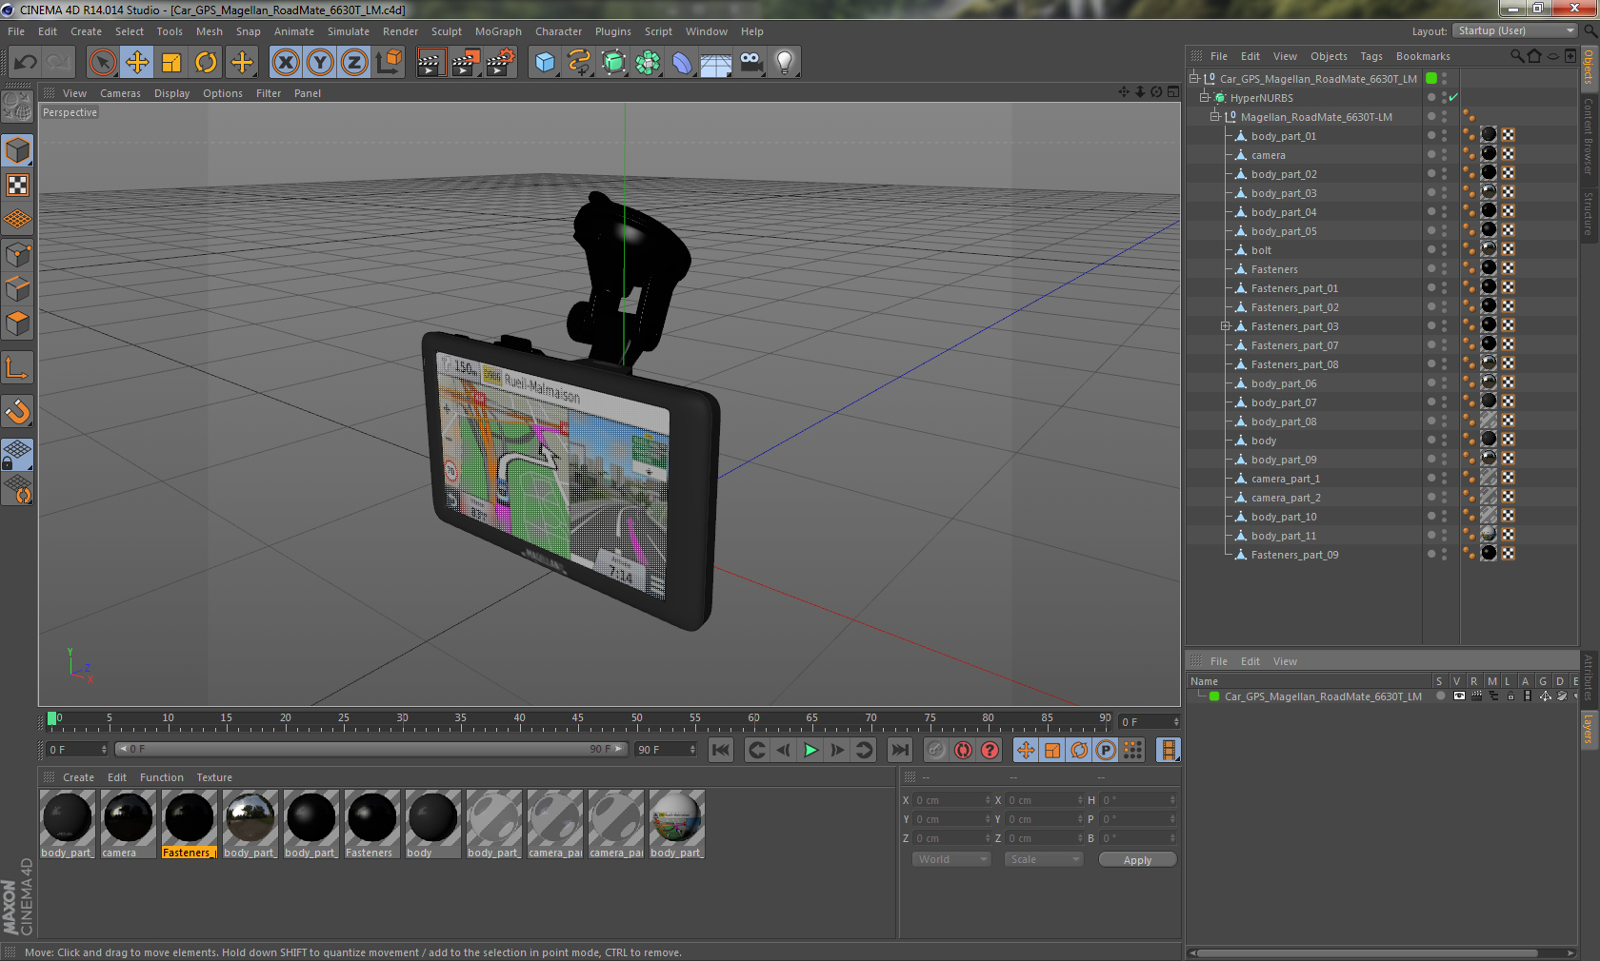1600x961 pixels.
Task: Go to start of animation
Action: coord(721,750)
